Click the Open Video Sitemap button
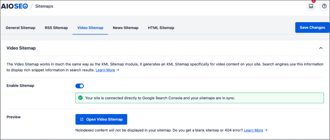 [x=102, y=119]
